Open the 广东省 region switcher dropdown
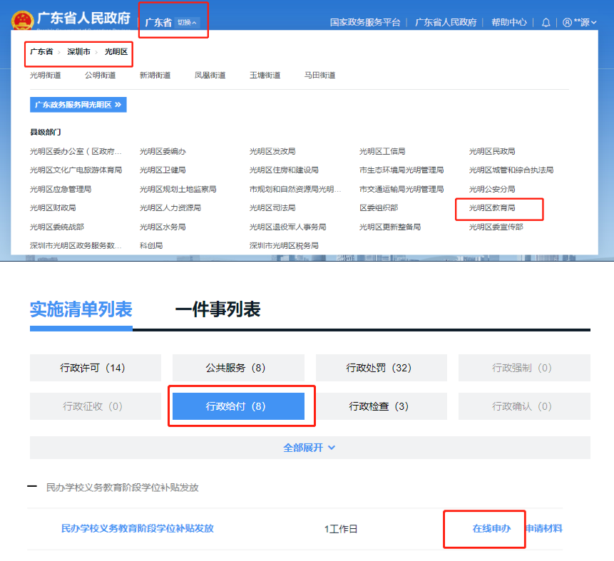The image size is (614, 561). (x=173, y=22)
